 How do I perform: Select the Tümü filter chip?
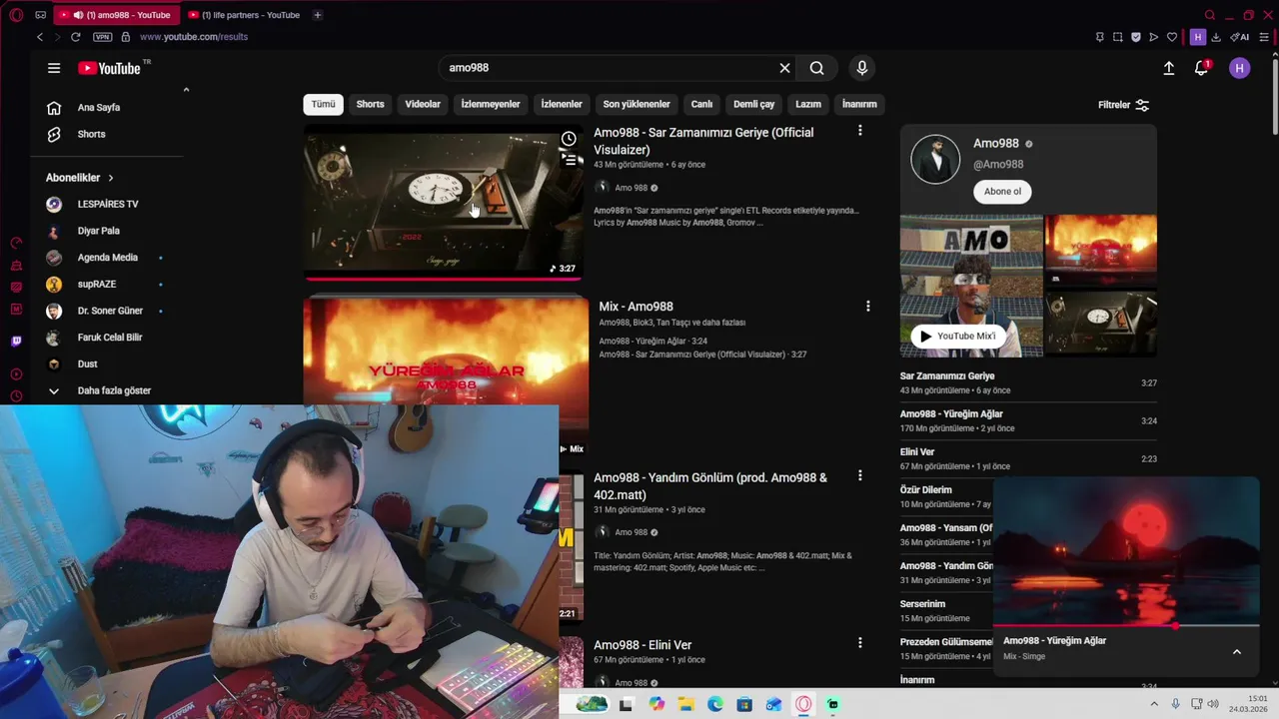click(x=323, y=104)
